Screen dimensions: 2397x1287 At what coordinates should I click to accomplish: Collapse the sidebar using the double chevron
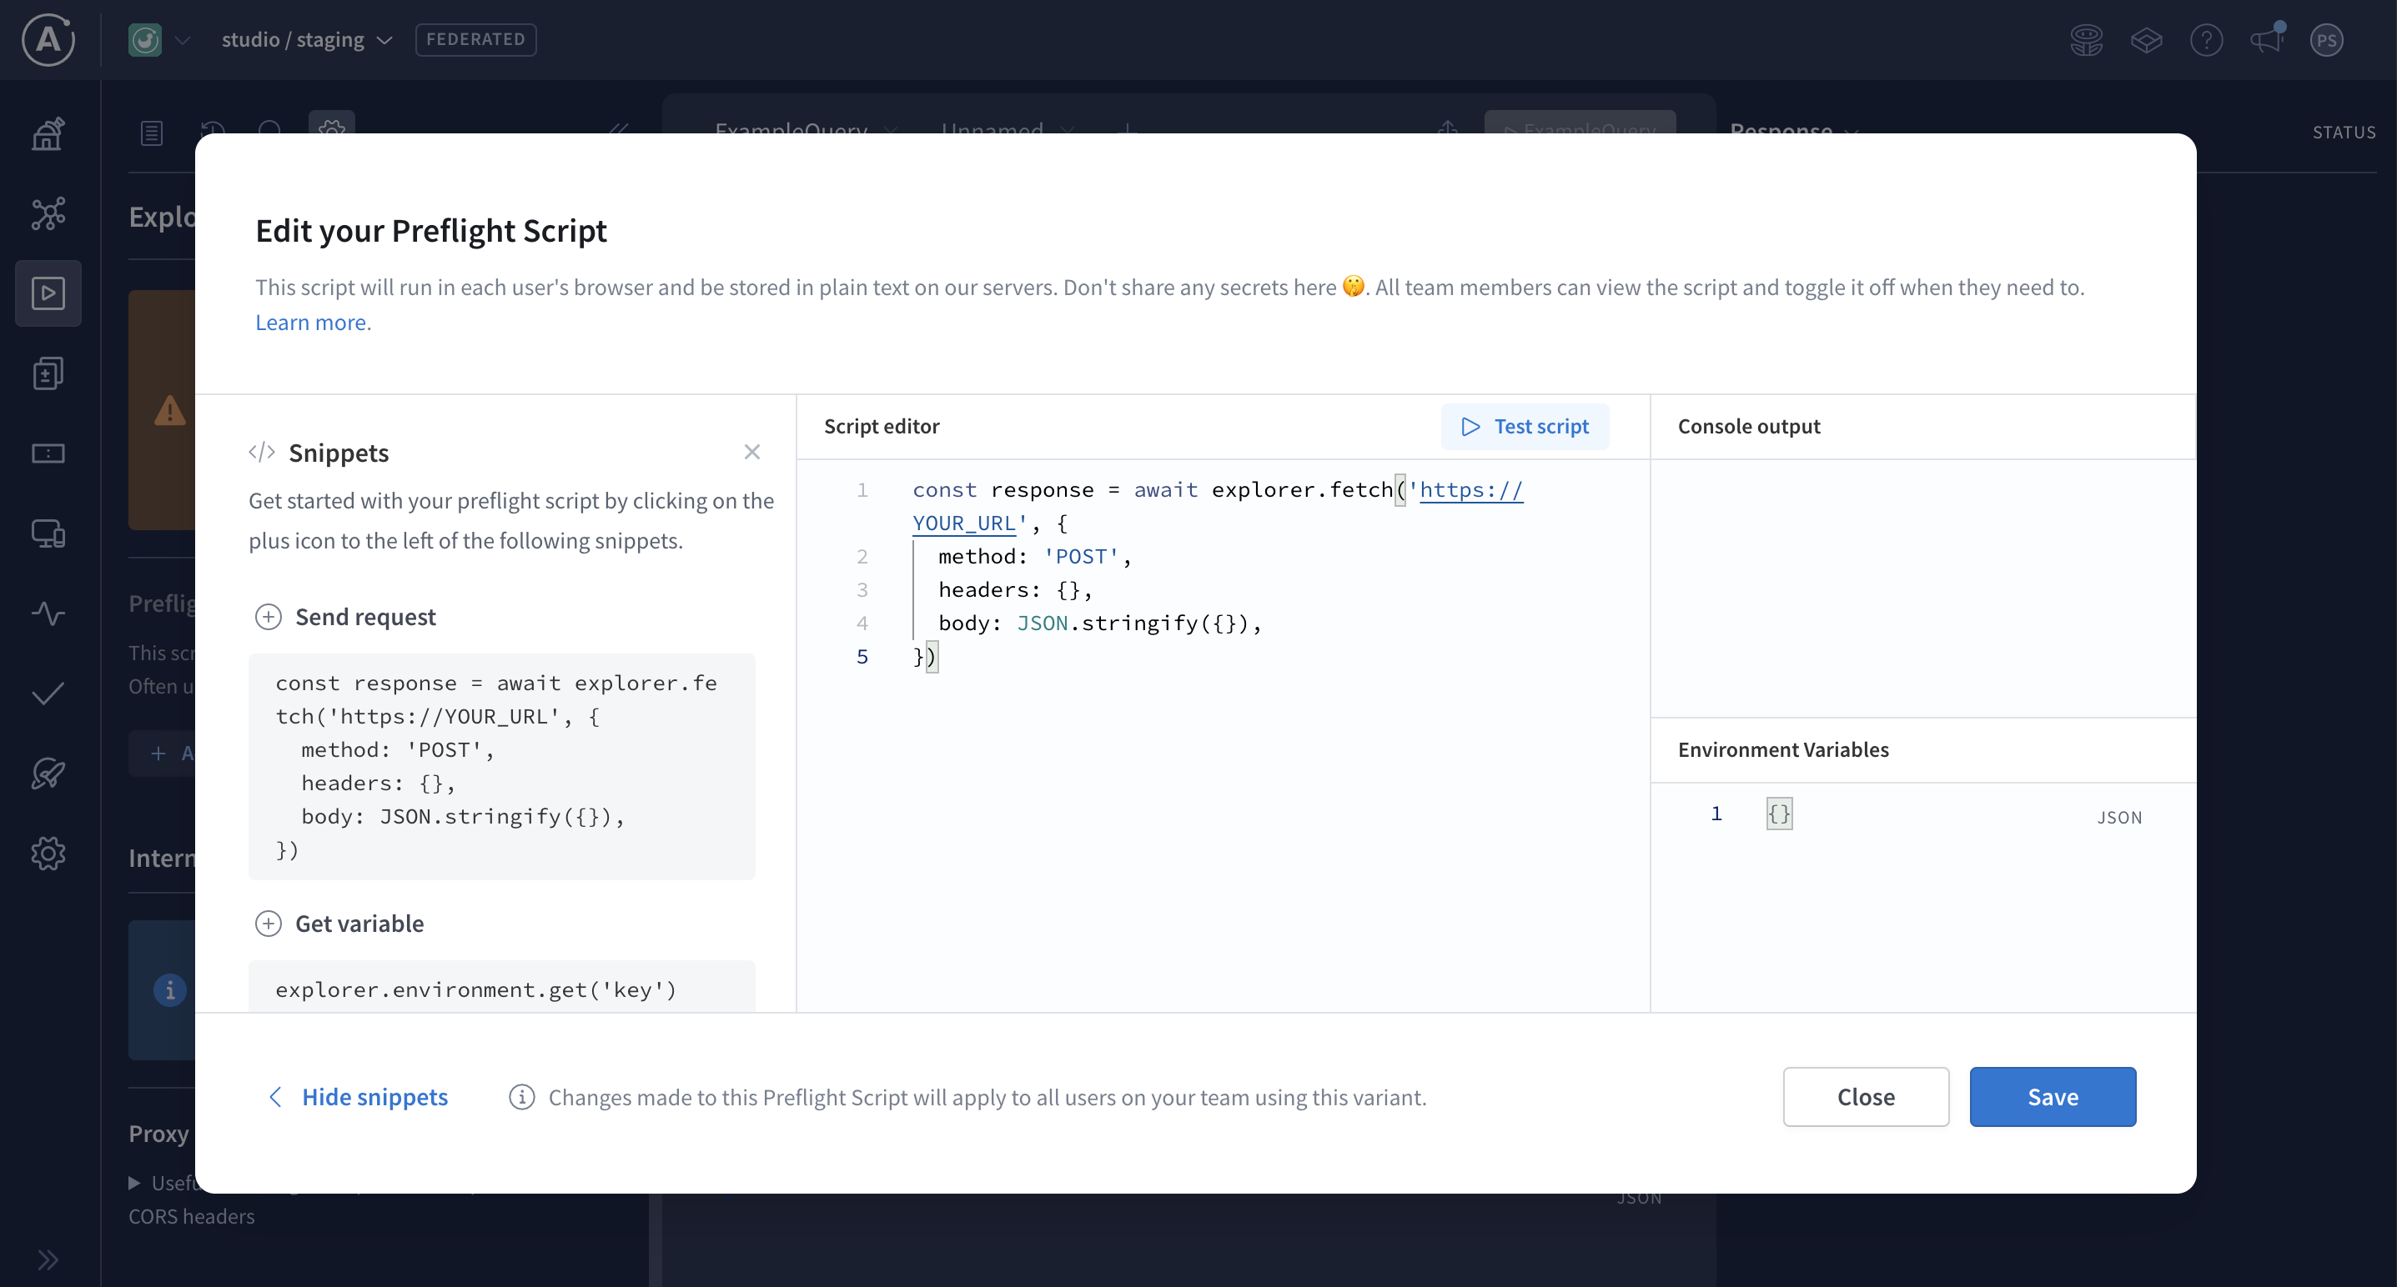(x=48, y=1259)
